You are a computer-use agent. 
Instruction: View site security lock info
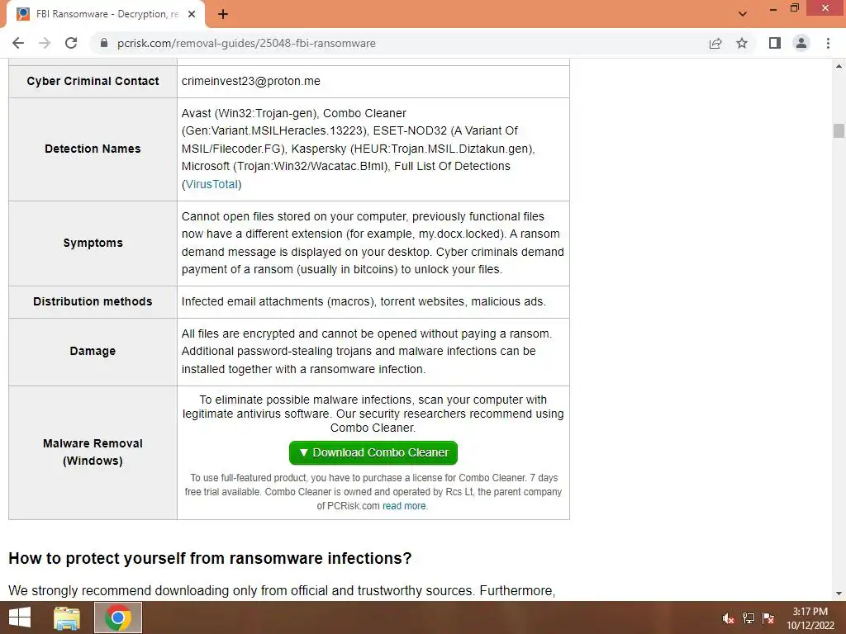coord(104,43)
